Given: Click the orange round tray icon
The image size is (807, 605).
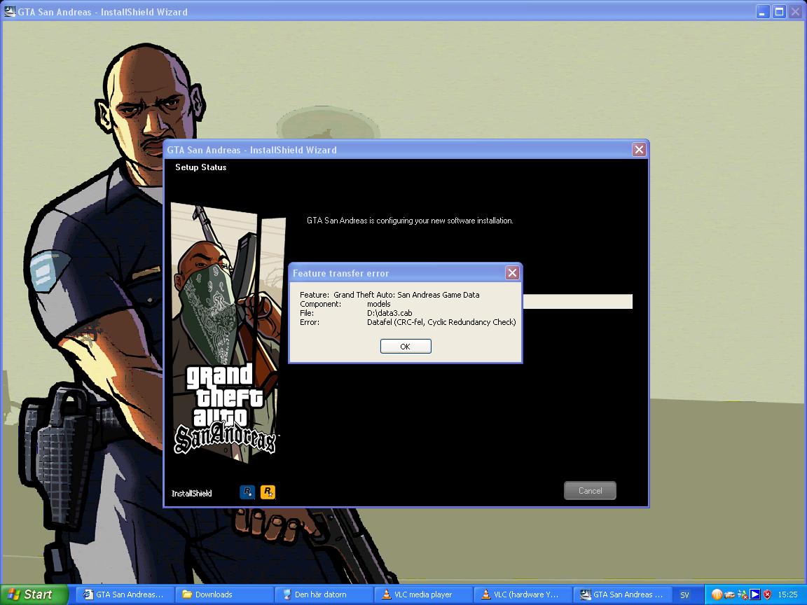Looking at the screenshot, I should coord(717,594).
